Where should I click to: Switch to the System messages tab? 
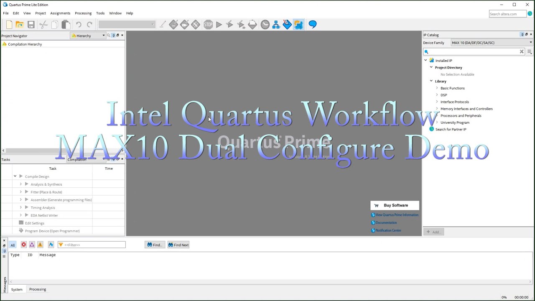point(17,289)
